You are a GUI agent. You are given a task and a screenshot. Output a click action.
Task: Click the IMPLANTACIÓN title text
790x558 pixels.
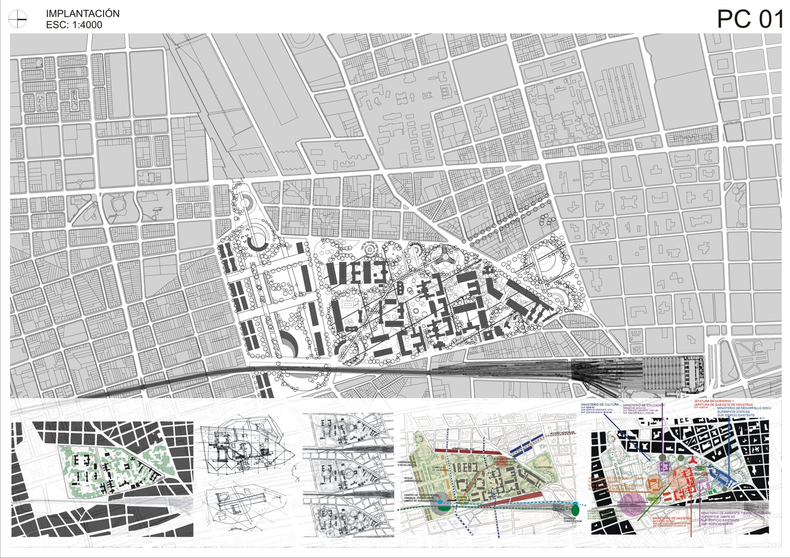click(83, 13)
